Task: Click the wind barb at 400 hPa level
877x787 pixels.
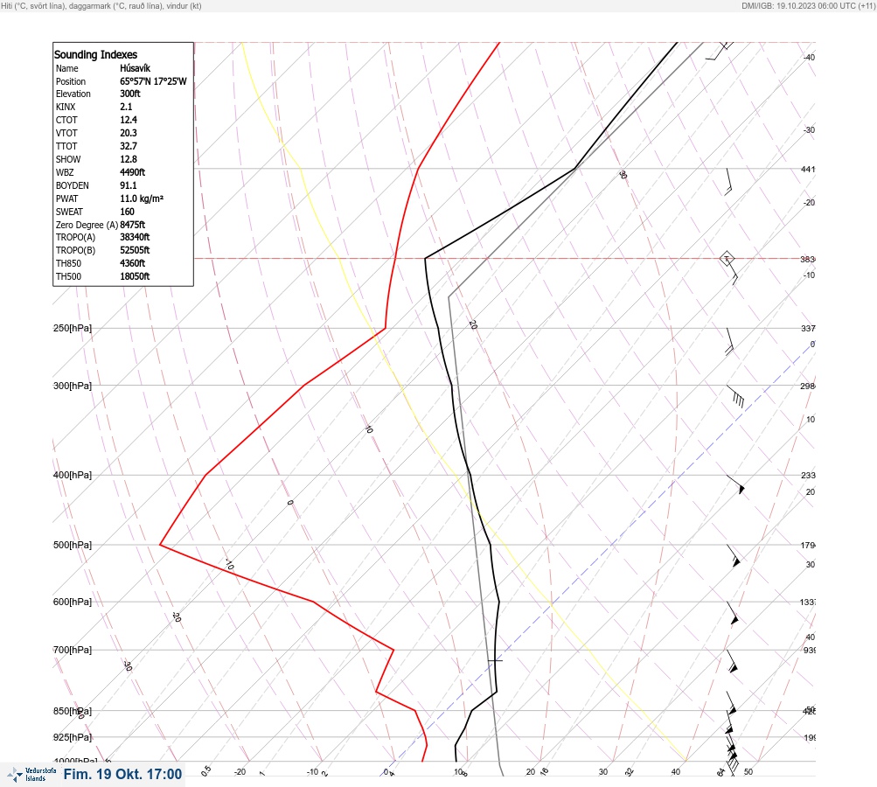Action: click(736, 484)
